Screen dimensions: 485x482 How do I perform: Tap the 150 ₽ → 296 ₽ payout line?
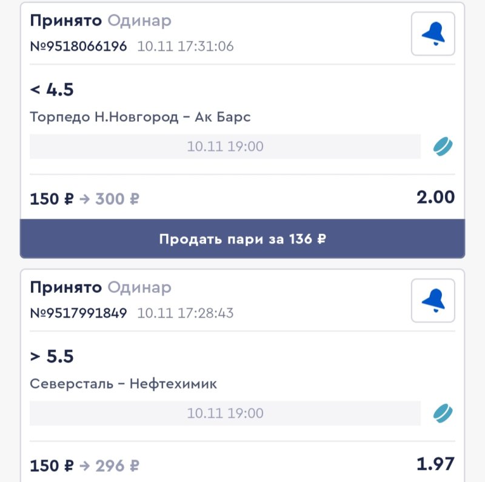[x=85, y=466]
